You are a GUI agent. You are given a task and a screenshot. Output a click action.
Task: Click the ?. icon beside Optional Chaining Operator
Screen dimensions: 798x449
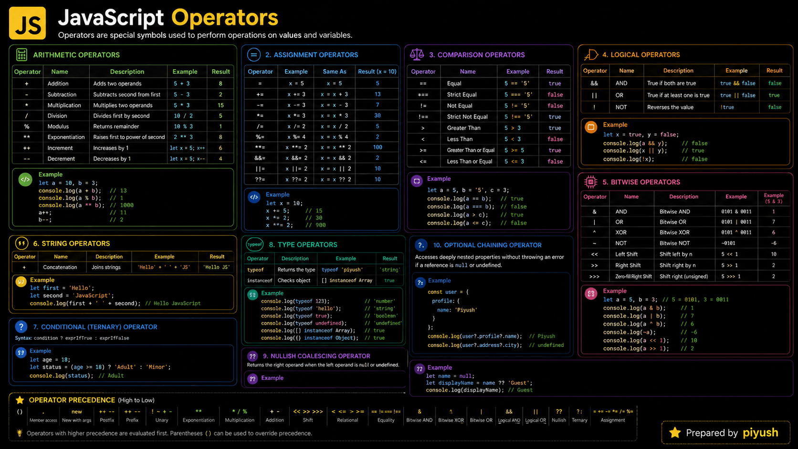click(x=420, y=245)
